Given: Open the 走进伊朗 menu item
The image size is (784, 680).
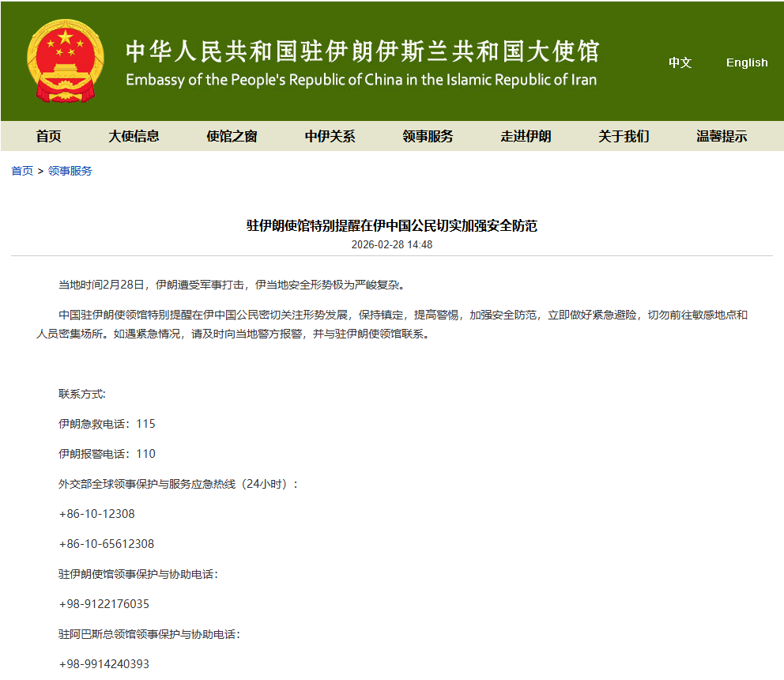Looking at the screenshot, I should [x=525, y=136].
